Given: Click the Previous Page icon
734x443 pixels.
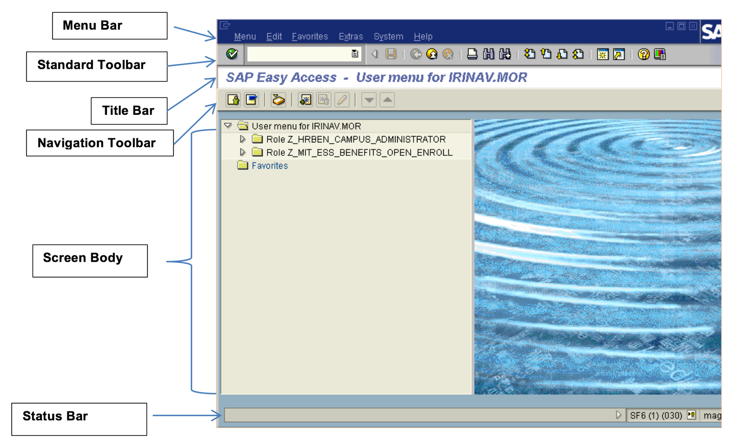Looking at the screenshot, I should (546, 54).
